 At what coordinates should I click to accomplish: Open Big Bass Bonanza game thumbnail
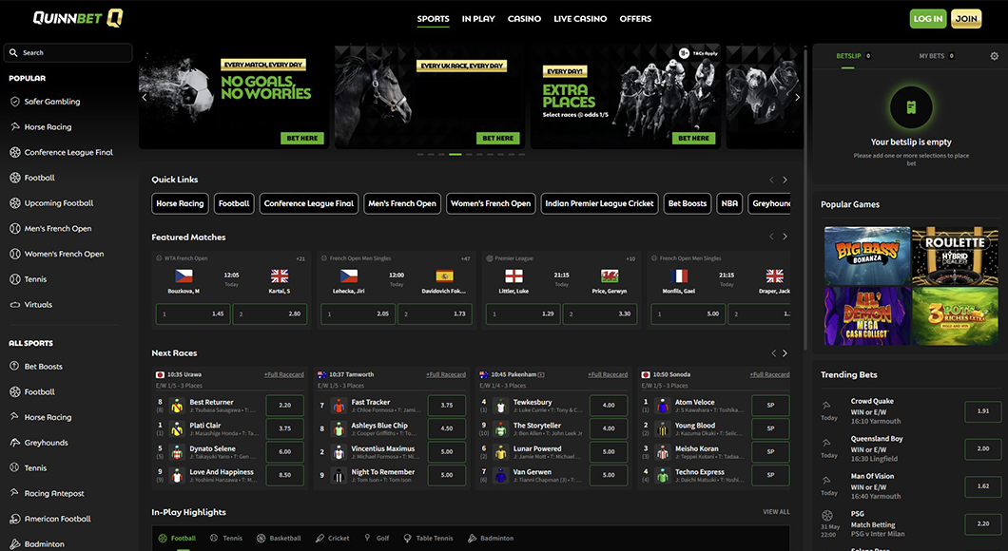866,256
